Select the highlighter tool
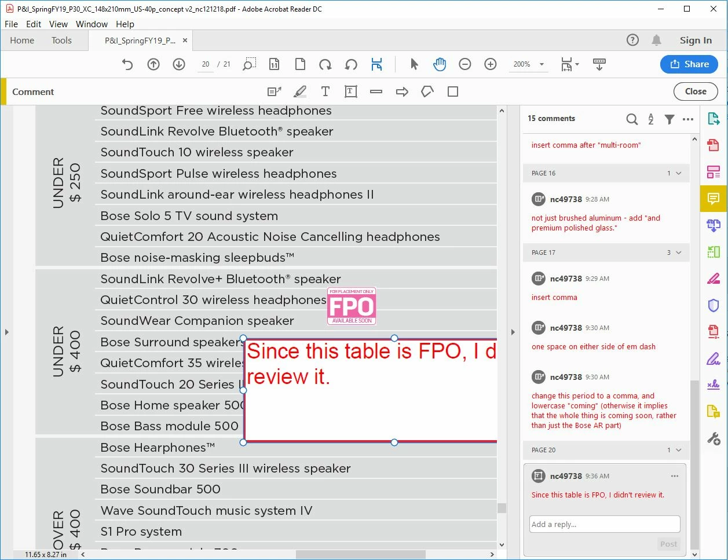This screenshot has width=728, height=560. [300, 91]
